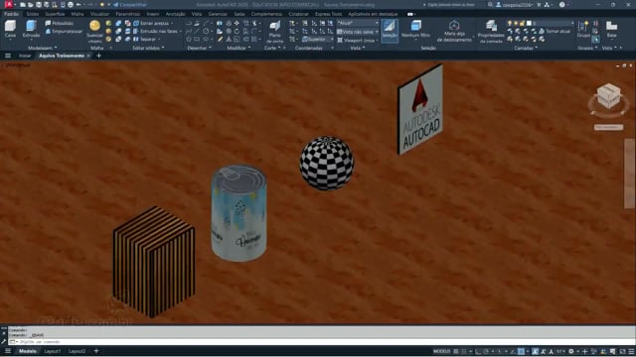Expand the Viewport única dropdown

pyautogui.click(x=358, y=40)
